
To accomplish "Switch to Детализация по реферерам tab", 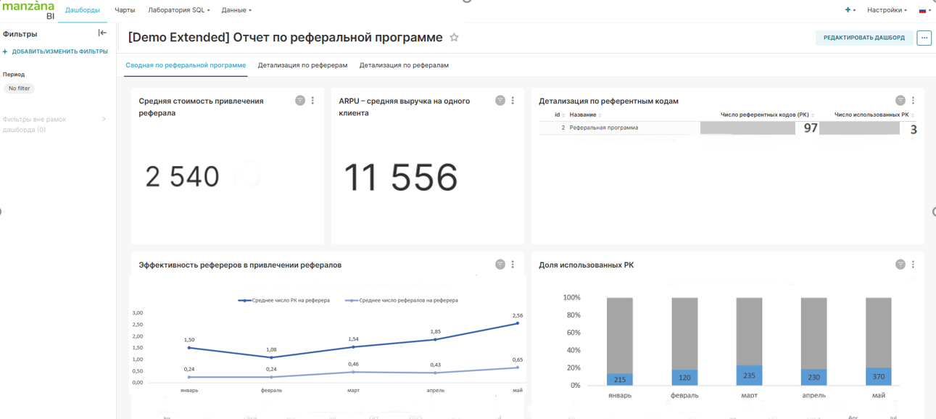I will click(x=302, y=65).
